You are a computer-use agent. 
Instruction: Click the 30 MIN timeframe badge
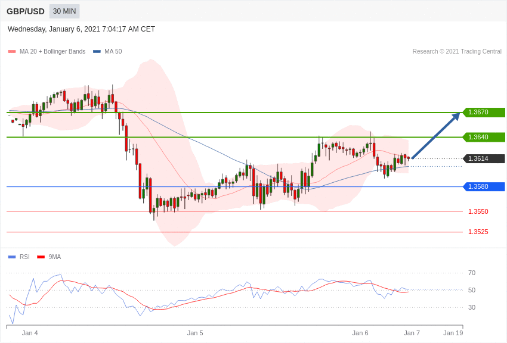click(x=64, y=11)
